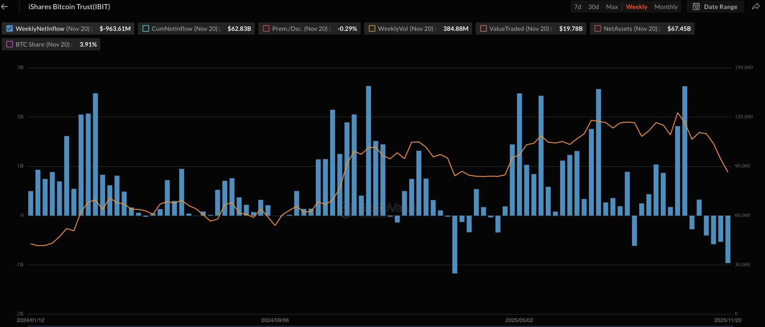Select the Weekly aggregation tab

[x=637, y=7]
